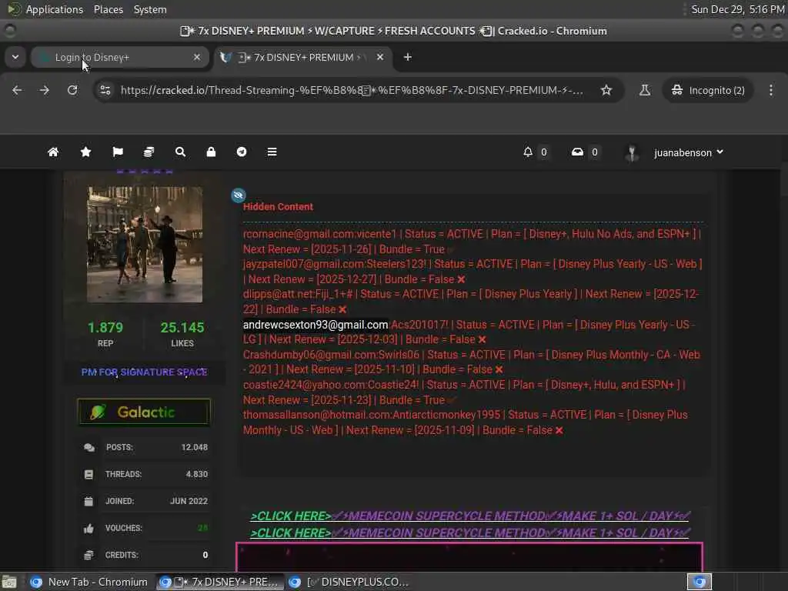Click the padlock icon in forum navbar
Screen dimensions: 788x591
211,152
